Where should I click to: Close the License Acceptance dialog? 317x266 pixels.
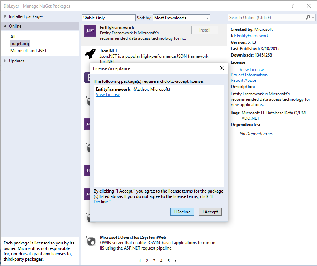coord(222,68)
